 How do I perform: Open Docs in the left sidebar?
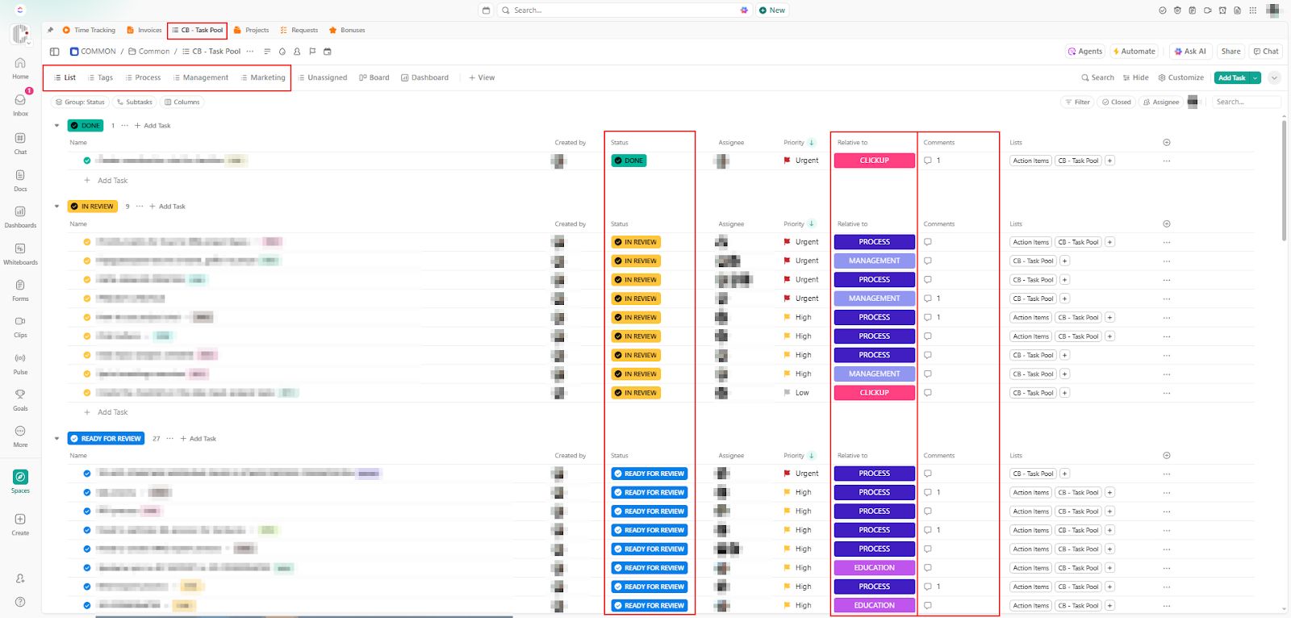(20, 181)
